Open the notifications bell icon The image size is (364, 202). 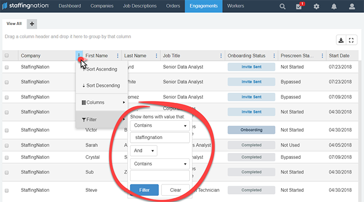(334, 6)
